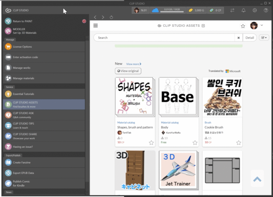The width and height of the screenshot is (273, 197).
Task: Open settings gear in top bar
Action: pos(255,10)
